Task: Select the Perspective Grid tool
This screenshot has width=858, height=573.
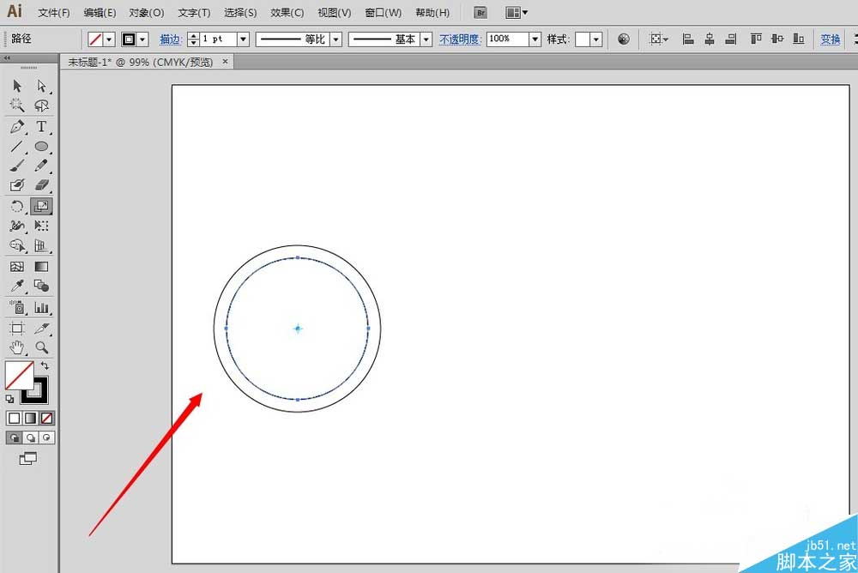Action: pyautogui.click(x=41, y=245)
